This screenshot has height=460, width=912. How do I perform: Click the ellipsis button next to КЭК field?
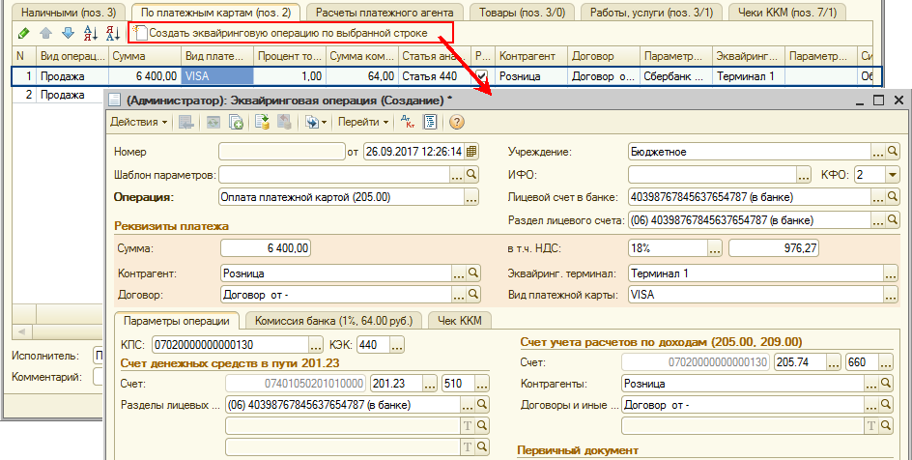click(x=396, y=344)
